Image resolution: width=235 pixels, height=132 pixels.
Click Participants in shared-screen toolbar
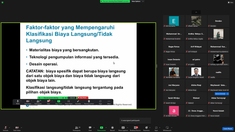pyautogui.click(x=38, y=102)
